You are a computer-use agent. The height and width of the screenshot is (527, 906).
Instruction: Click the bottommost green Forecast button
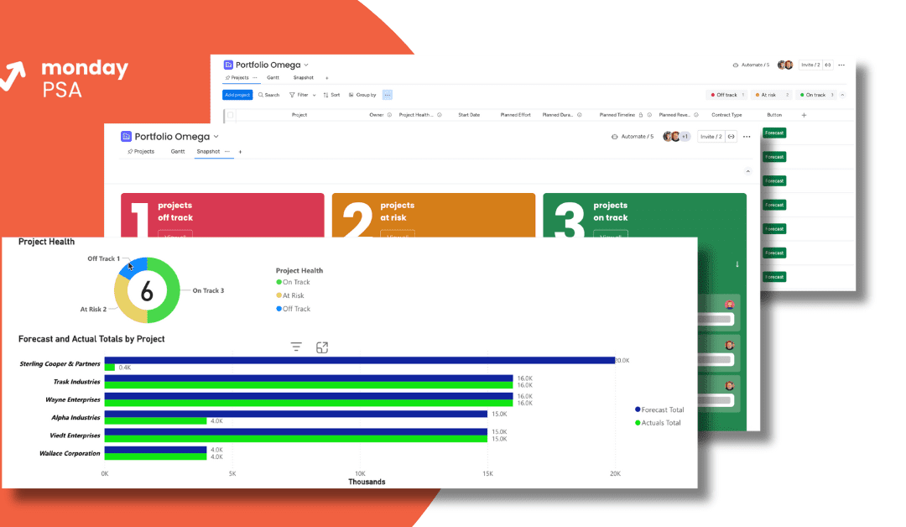pyautogui.click(x=774, y=277)
